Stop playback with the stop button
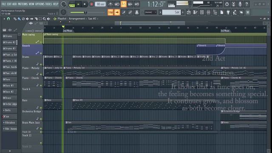Image resolution: width=272 pixels, height=153 pixels. (85, 4)
